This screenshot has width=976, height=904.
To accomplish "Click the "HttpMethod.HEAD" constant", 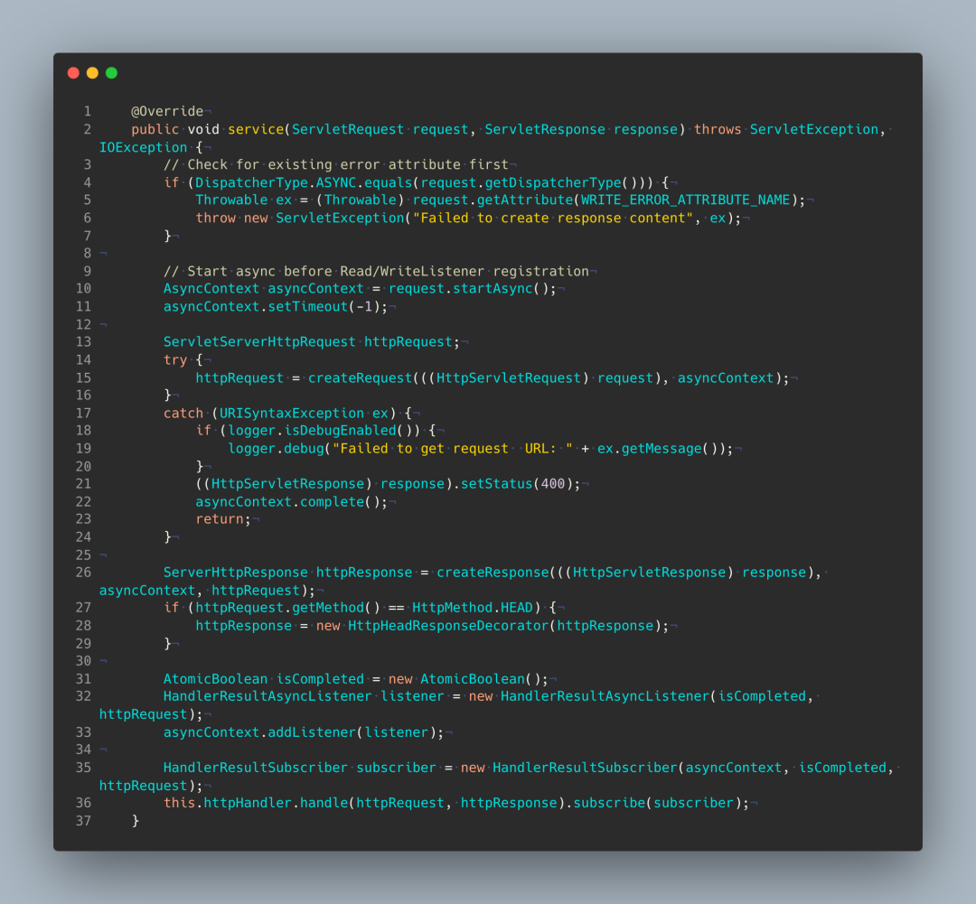I will pos(473,608).
